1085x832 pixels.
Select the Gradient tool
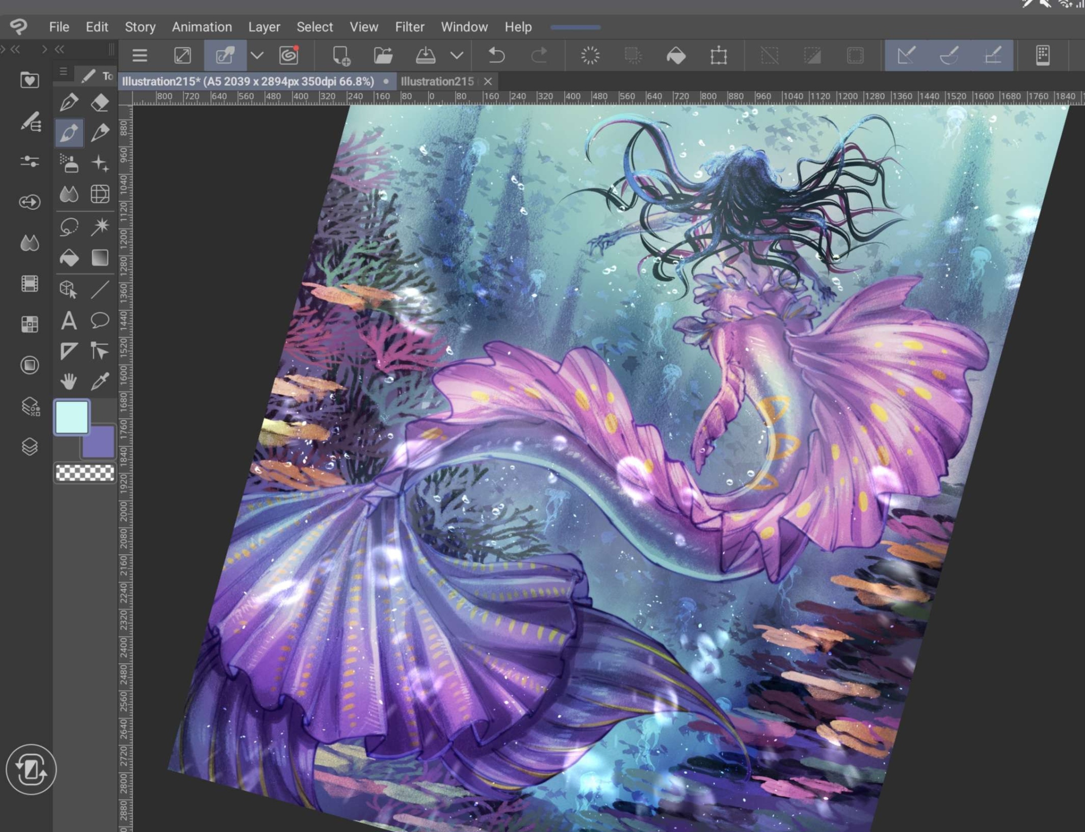[100, 258]
